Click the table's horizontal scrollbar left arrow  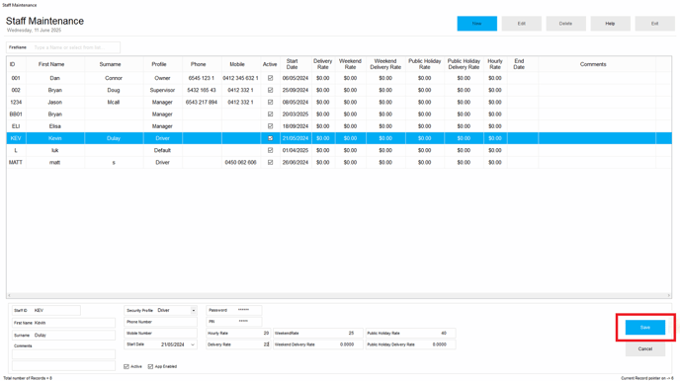point(10,296)
